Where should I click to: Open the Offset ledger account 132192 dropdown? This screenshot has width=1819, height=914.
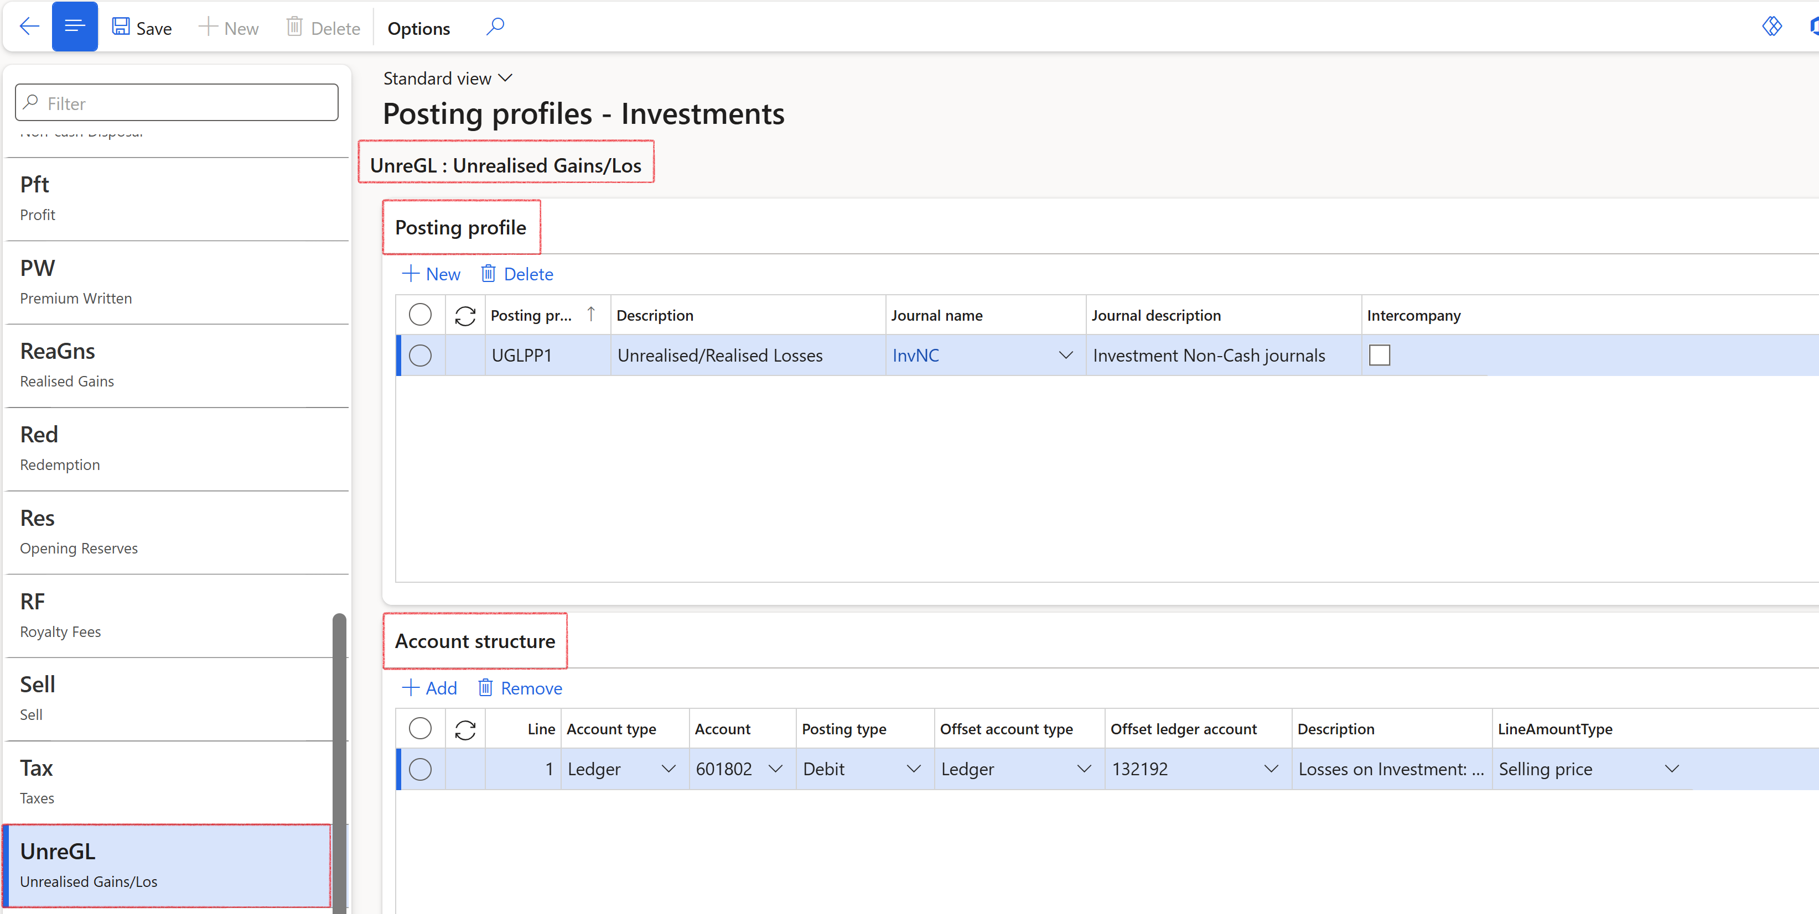(1271, 769)
